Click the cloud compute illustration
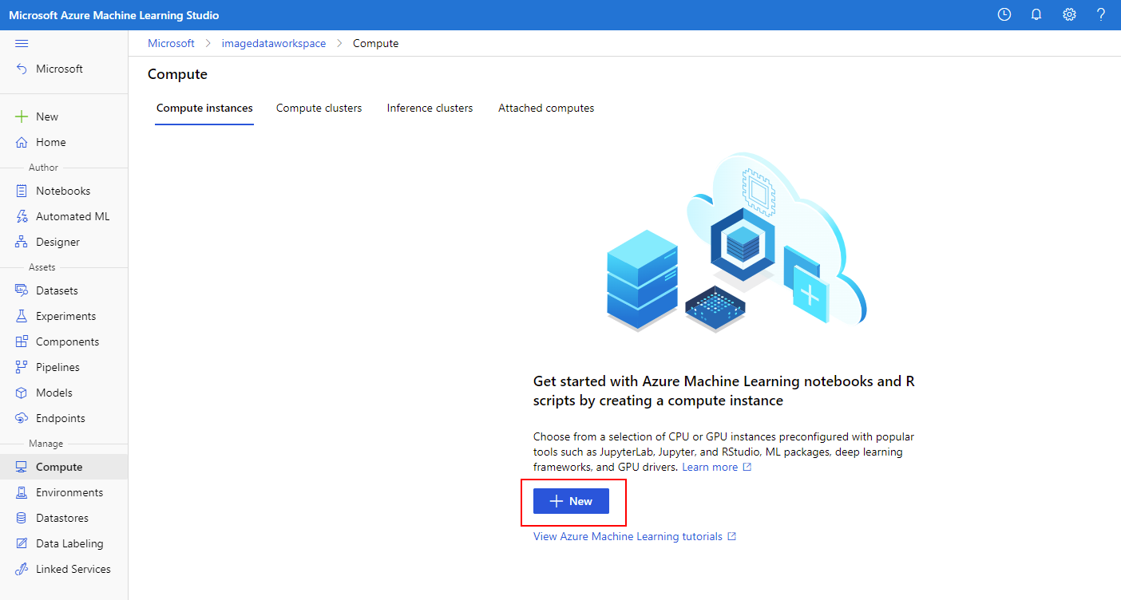1121x600 pixels. (x=736, y=242)
